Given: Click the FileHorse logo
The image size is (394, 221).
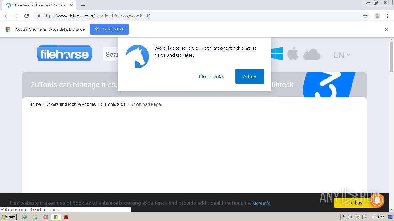Looking at the screenshot, I should (x=65, y=53).
